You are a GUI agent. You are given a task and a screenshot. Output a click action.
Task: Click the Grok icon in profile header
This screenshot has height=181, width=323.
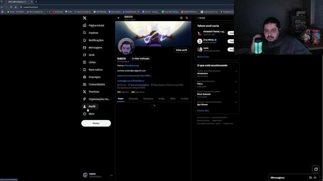181,18
